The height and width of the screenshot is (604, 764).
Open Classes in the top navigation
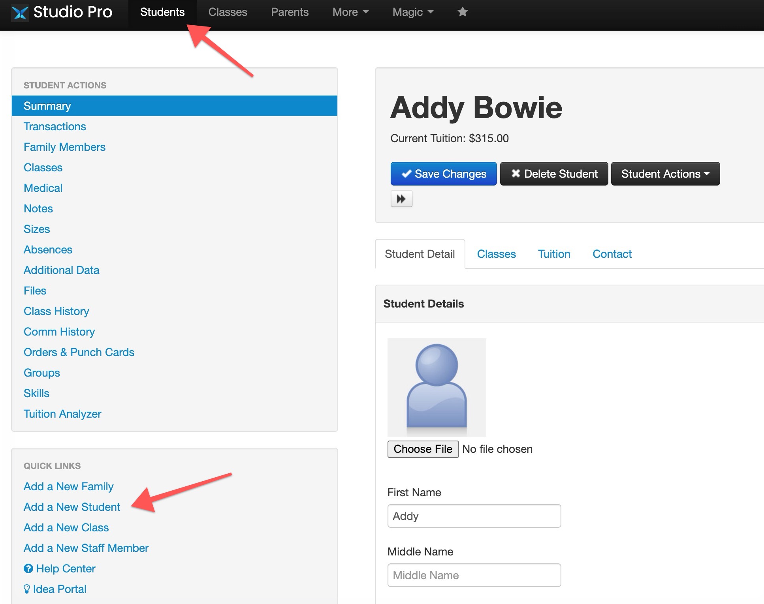tap(228, 12)
